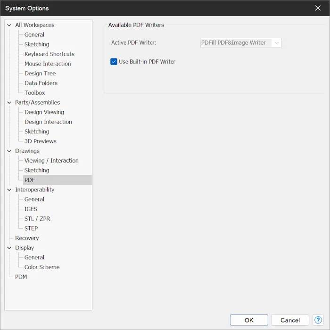Select Sketching under Parts/Assemblies
330x330 pixels.
tap(37, 132)
